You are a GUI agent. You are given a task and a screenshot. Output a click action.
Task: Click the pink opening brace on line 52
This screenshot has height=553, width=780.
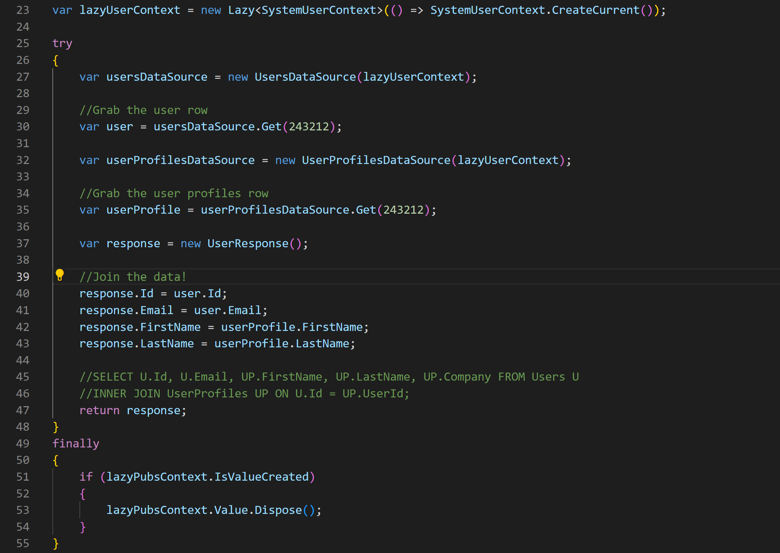83,494
